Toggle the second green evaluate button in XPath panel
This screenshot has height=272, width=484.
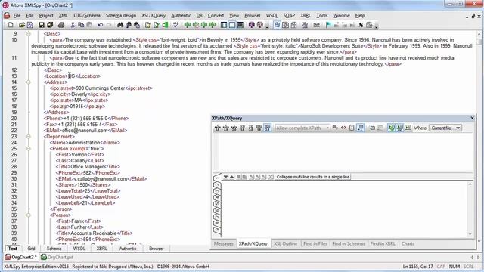400,128
